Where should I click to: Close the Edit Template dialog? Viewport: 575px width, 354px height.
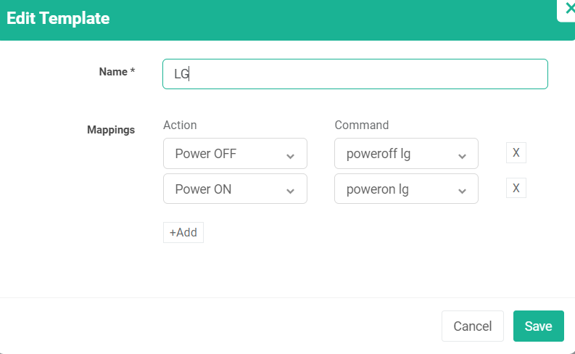(568, 9)
